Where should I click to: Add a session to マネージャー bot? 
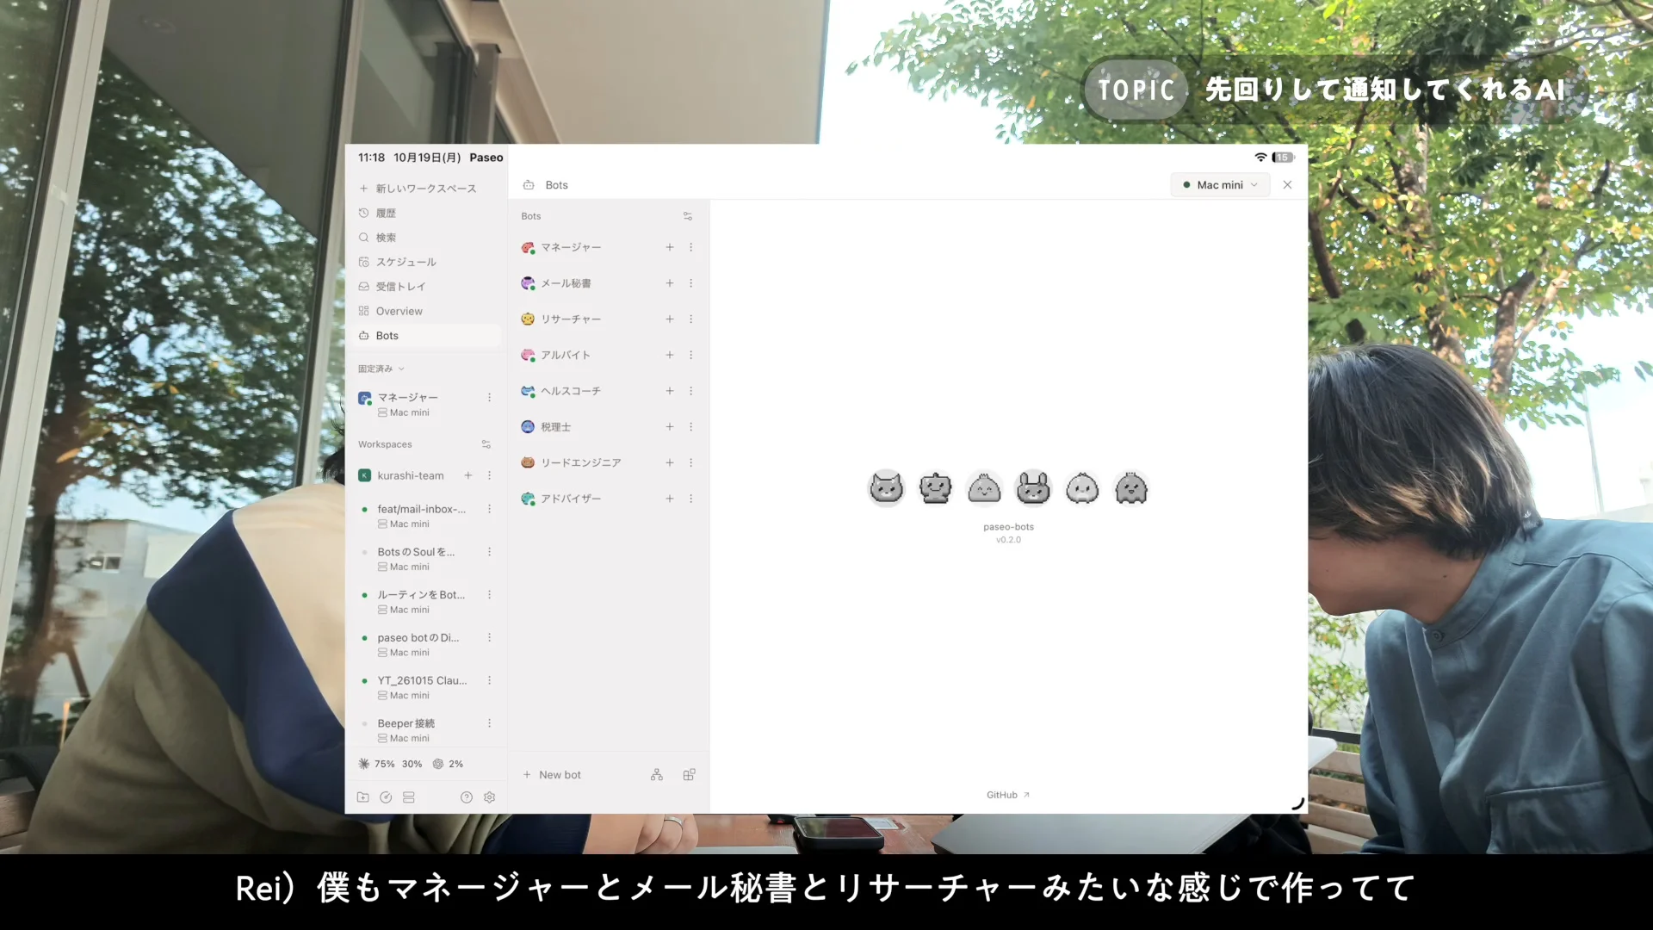click(669, 247)
